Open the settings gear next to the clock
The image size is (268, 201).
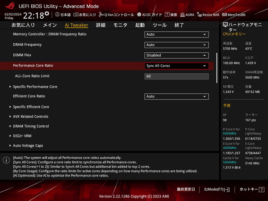(47, 13)
